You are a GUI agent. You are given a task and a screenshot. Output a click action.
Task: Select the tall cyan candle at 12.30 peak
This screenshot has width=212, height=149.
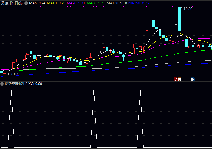[180, 18]
